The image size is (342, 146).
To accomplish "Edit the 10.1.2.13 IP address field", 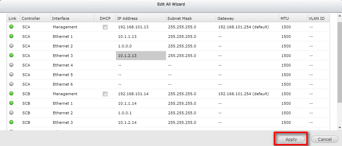I will tap(141, 56).
